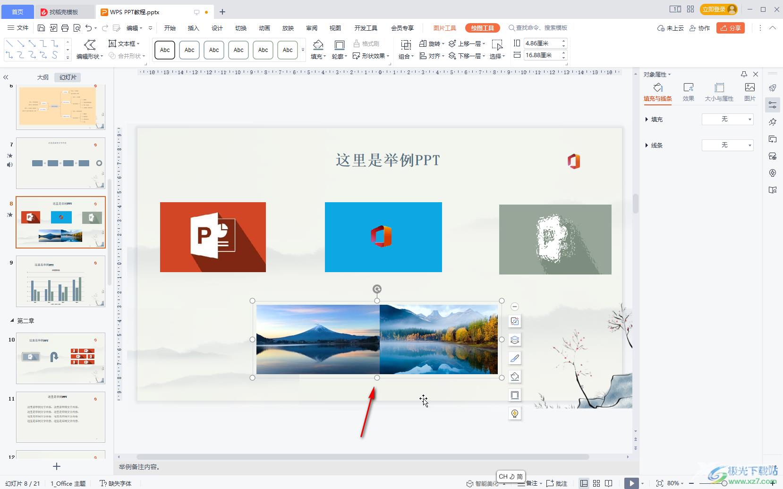The height and width of the screenshot is (489, 783).
Task: Open Shape Effects dropdown
Action: 371,56
